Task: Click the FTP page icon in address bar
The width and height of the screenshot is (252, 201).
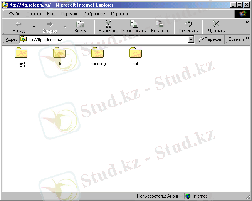Action: coord(24,39)
